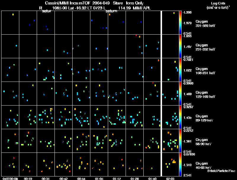
Task: Open the Oxygen 46-68 keV panel at 00:42
Action: [x=63, y=165]
